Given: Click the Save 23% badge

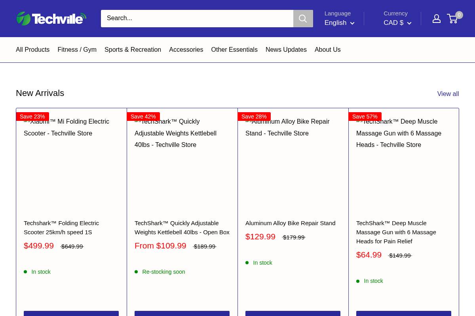Looking at the screenshot, I should point(32,117).
